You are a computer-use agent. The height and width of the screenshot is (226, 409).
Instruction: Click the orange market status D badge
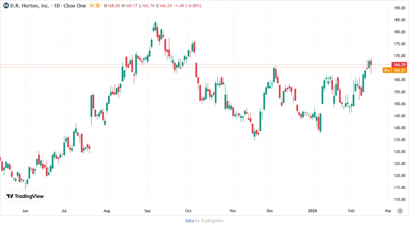tap(95, 5)
